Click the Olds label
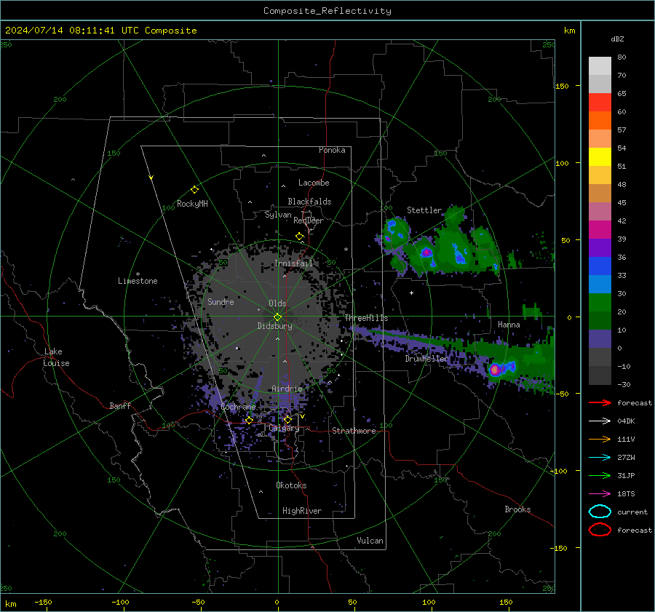This screenshot has height=612, width=655. 277,303
